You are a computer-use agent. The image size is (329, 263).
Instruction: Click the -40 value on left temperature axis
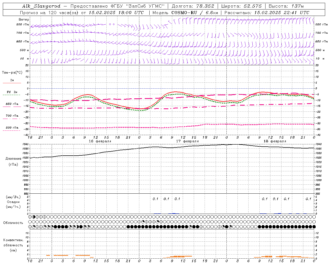(x=27, y=135)
